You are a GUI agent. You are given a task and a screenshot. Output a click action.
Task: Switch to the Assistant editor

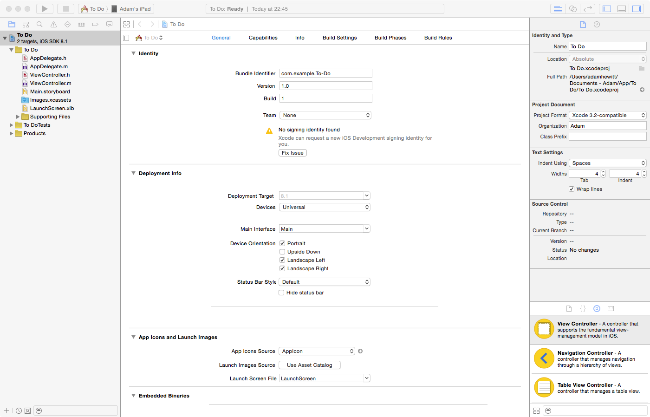(573, 9)
